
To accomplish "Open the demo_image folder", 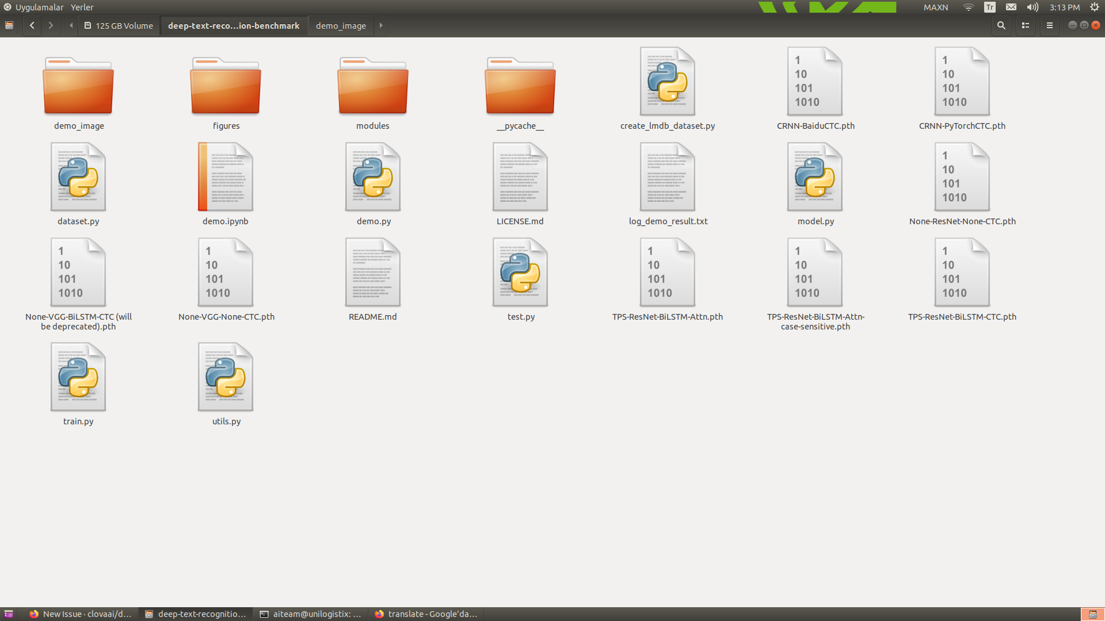I will [x=78, y=86].
